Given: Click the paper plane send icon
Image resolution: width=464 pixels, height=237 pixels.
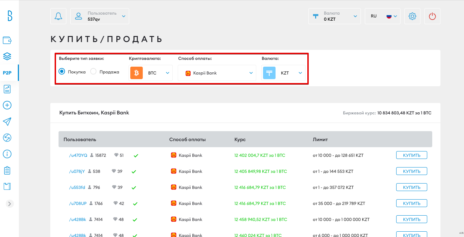Looking at the screenshot, I should [x=7, y=122].
